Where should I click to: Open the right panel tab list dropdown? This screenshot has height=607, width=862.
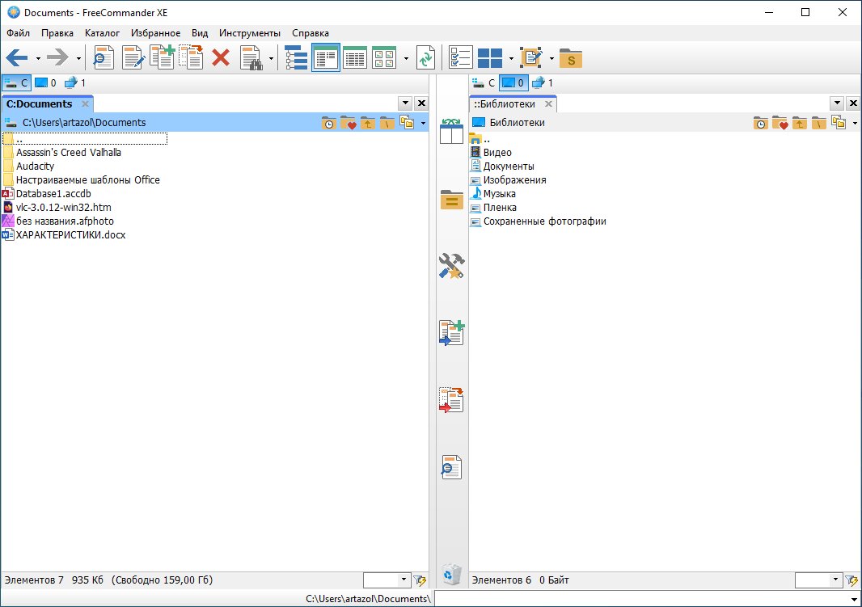tap(837, 103)
